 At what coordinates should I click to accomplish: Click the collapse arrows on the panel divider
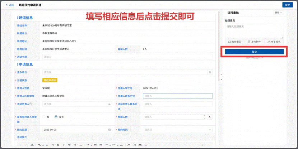pos(221,77)
